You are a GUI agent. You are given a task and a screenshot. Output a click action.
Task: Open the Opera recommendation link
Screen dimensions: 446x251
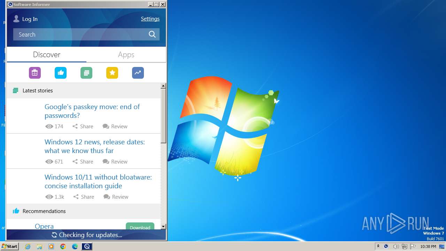pyautogui.click(x=44, y=226)
